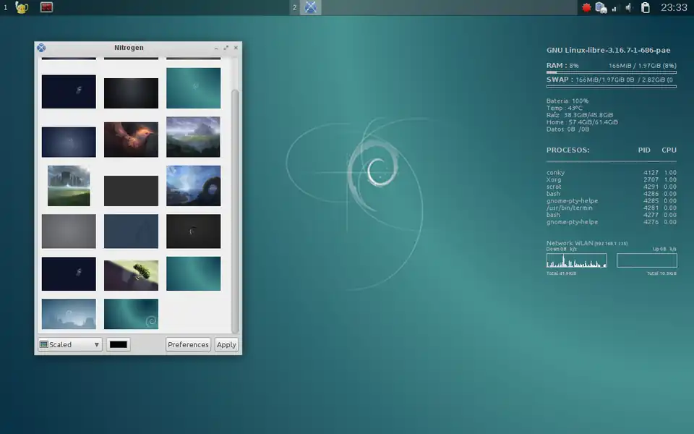Apply the selected wallpaper

(x=226, y=344)
